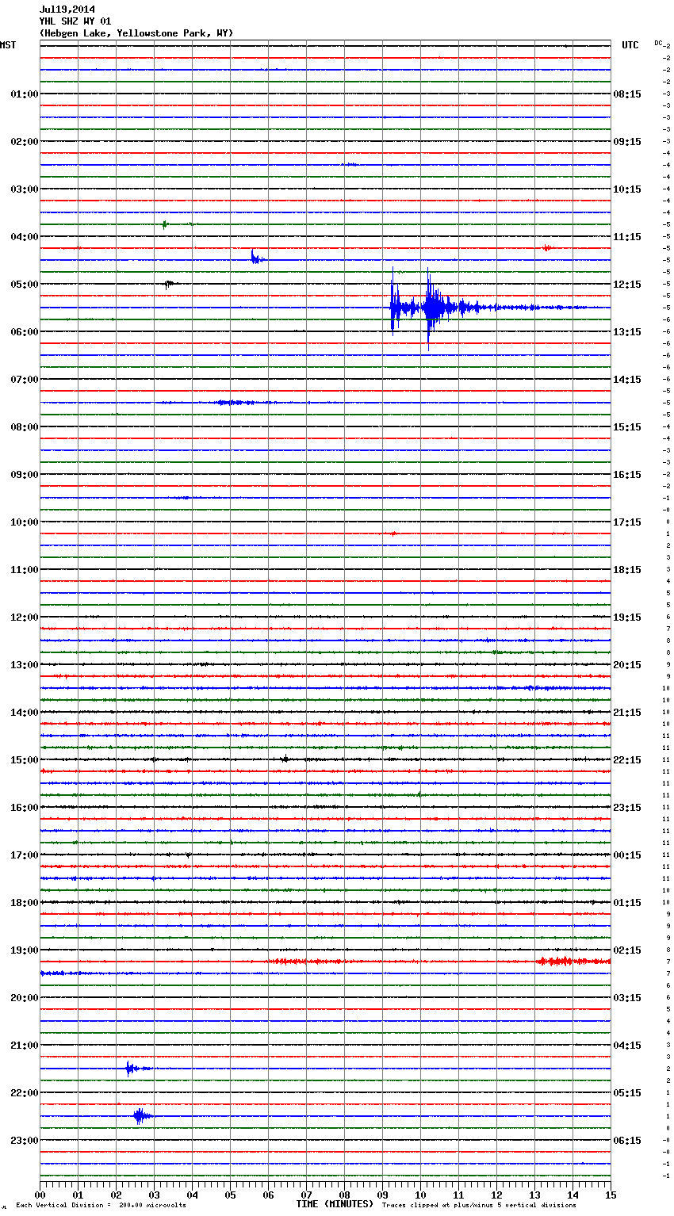
Task: Select the 01:00 MST row label
Action: [x=24, y=94]
